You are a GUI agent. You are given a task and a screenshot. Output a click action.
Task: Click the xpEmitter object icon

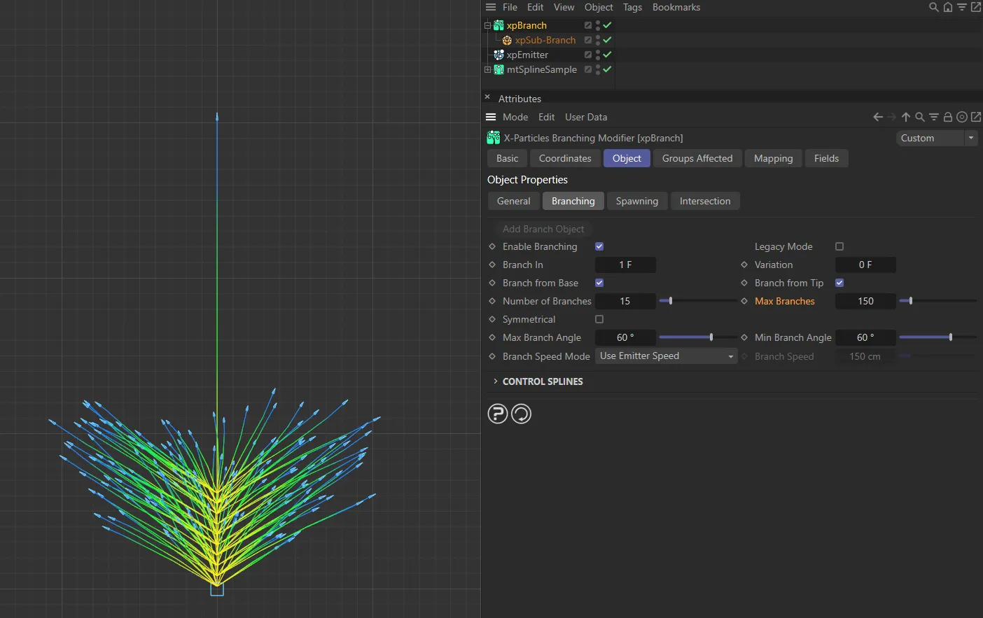(499, 55)
